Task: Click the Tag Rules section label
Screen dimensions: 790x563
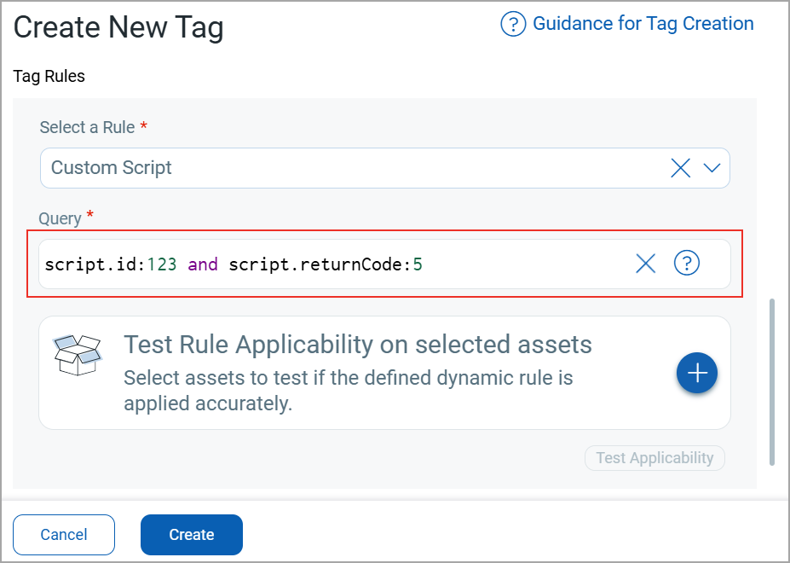Action: [x=49, y=76]
